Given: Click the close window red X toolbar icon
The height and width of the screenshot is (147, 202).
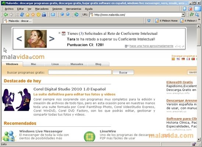Looking at the screenshot, I should [x=190, y=8].
